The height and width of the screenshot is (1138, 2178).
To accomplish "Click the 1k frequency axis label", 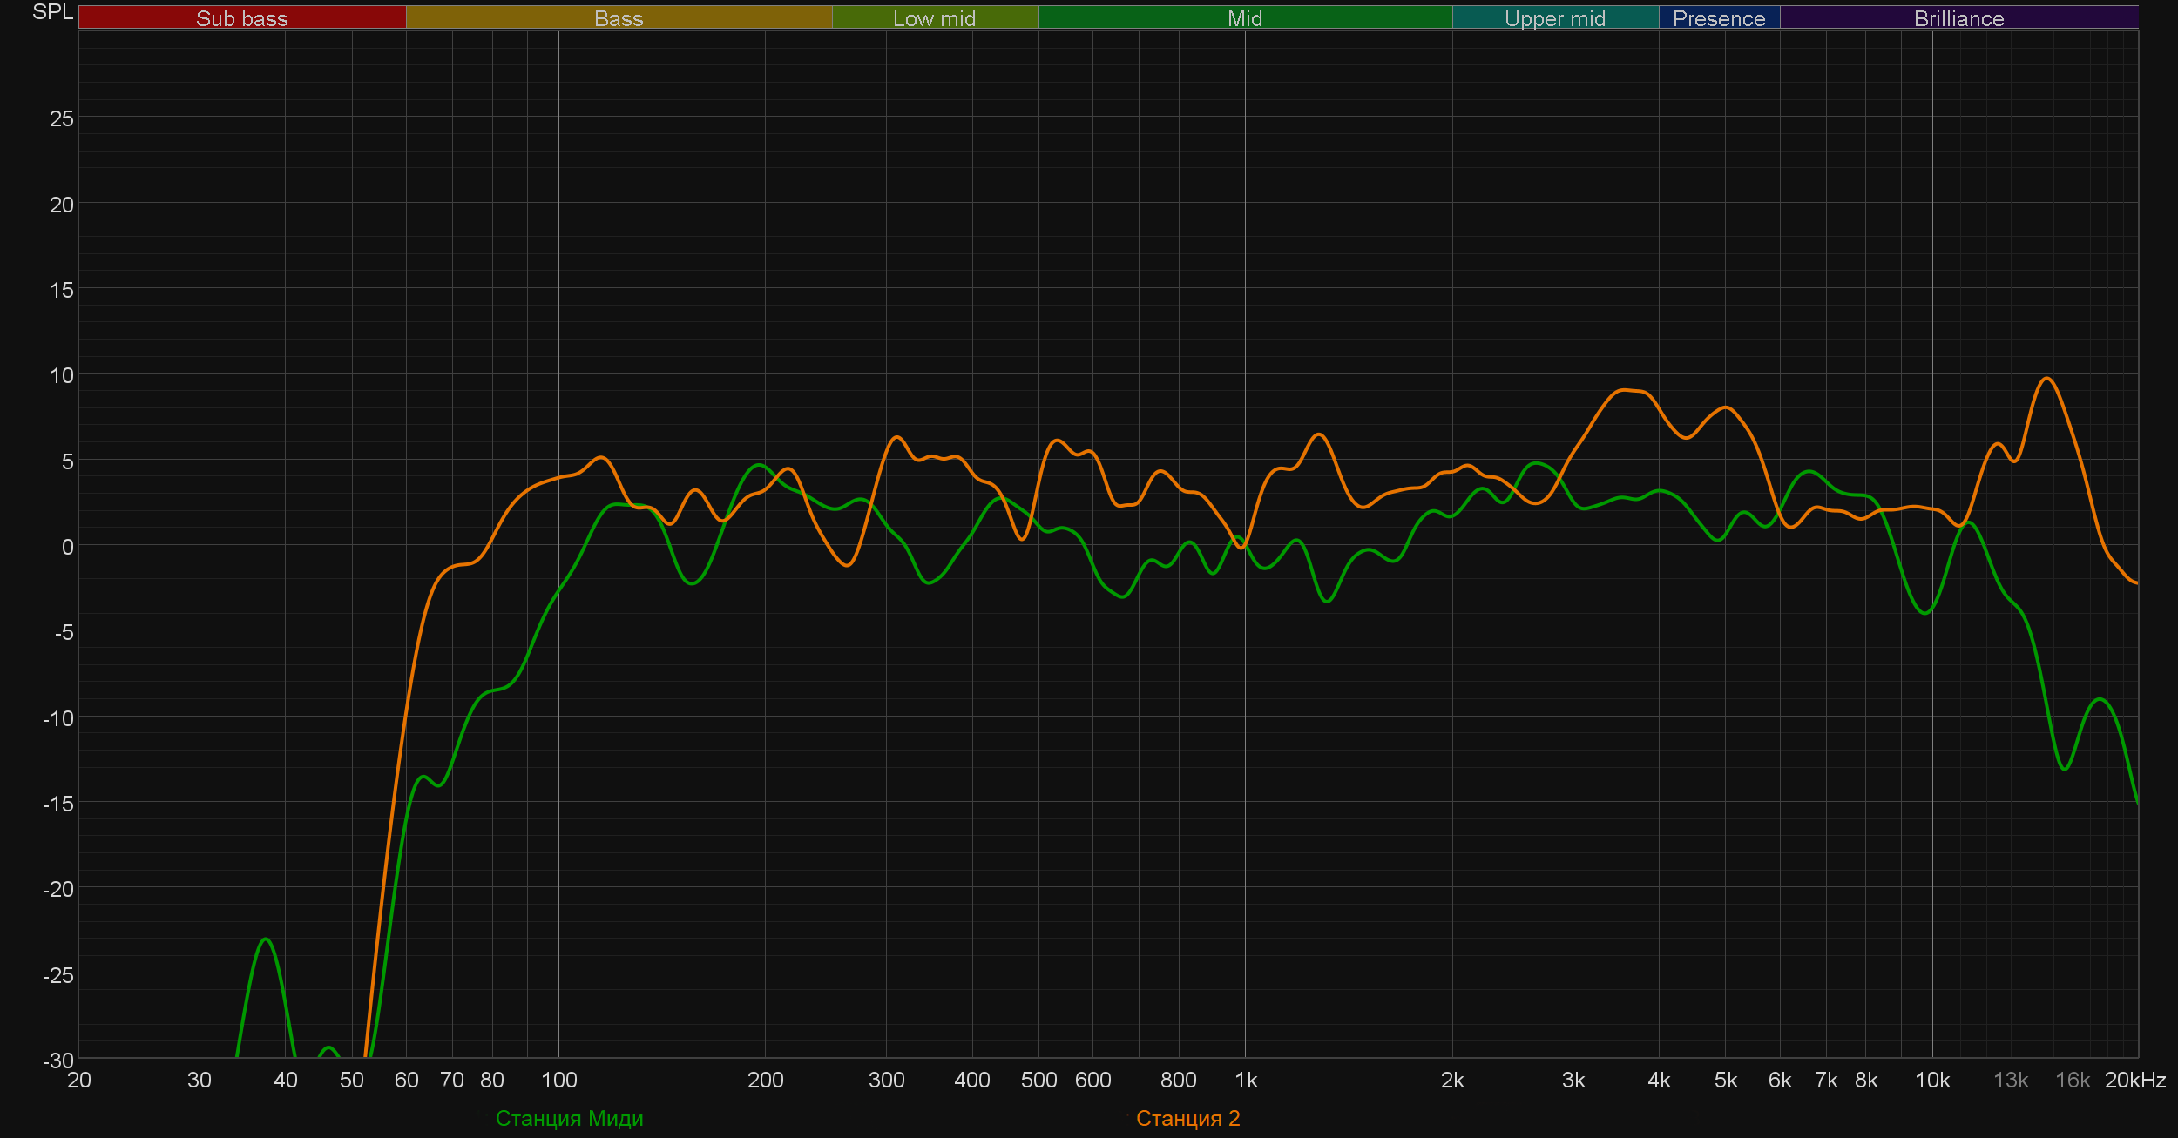I will click(1246, 1081).
